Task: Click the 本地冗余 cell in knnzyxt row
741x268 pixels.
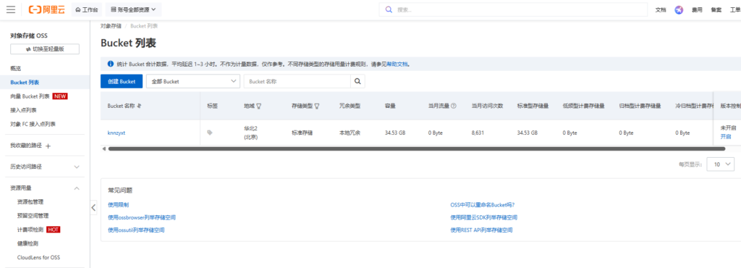Action: [x=350, y=133]
